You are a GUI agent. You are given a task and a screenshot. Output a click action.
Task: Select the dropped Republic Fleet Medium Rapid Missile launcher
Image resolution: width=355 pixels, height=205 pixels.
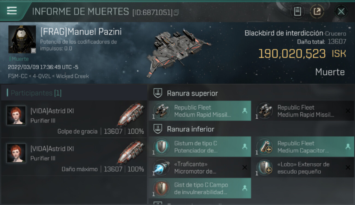pos(200,111)
